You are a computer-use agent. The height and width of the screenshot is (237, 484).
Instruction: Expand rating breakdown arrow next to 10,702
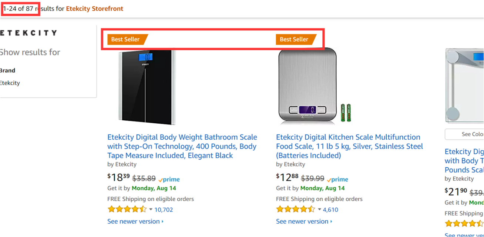[x=151, y=210]
